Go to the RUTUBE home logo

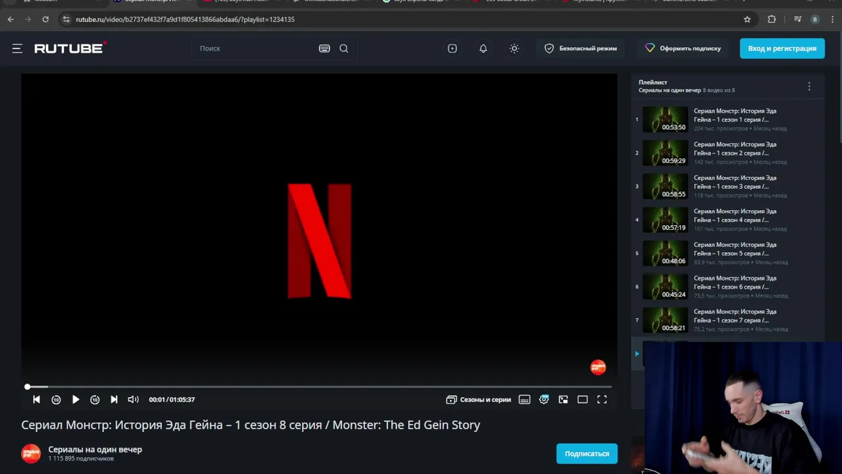point(70,48)
